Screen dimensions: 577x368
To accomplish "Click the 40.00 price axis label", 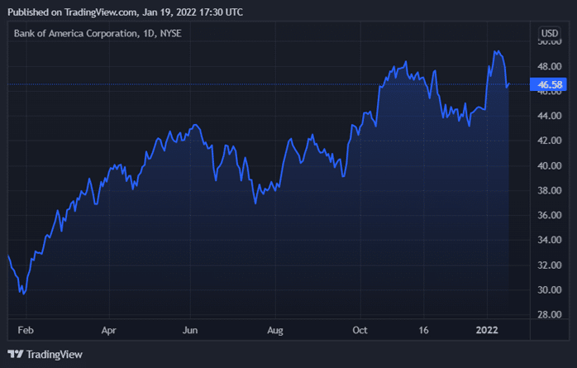I will point(550,166).
